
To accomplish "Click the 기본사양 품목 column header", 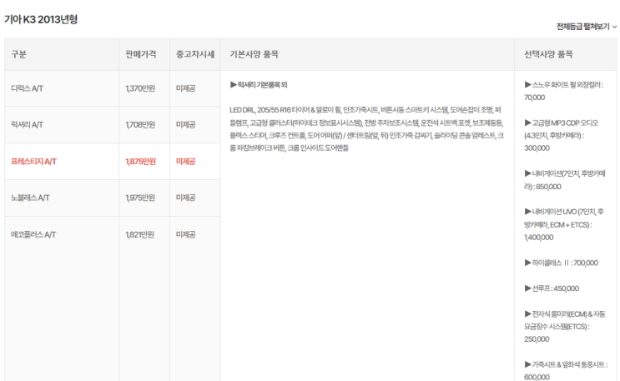I will point(255,54).
